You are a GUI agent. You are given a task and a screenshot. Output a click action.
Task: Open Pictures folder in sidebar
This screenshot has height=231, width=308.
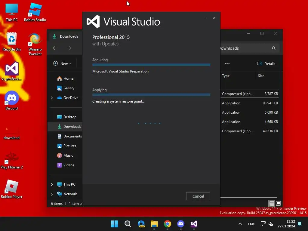pos(67,146)
